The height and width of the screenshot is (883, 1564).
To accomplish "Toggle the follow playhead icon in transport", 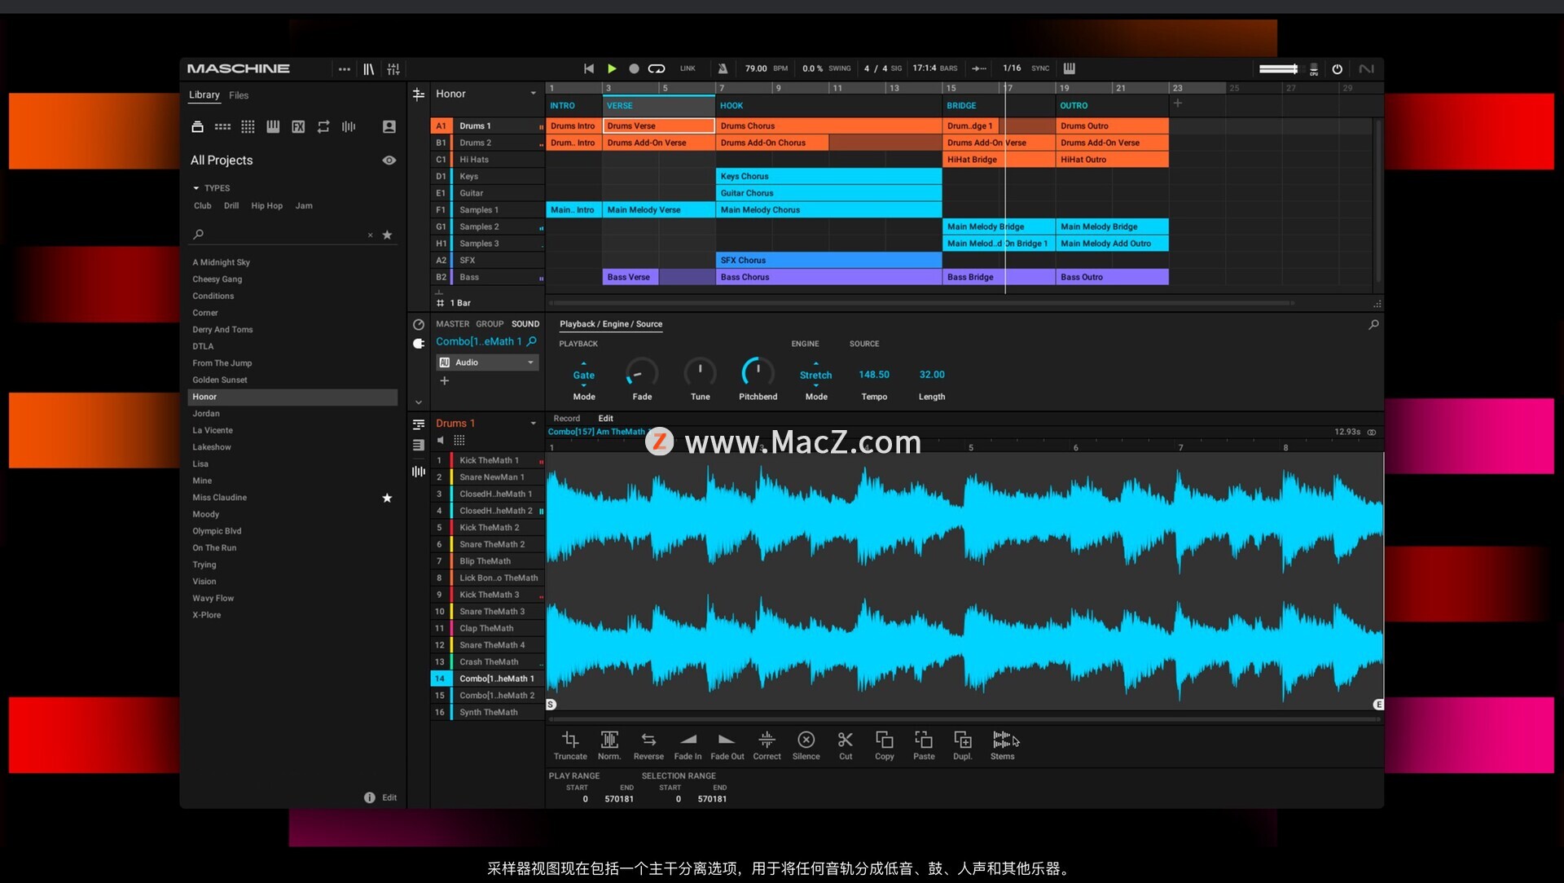I will click(x=980, y=68).
